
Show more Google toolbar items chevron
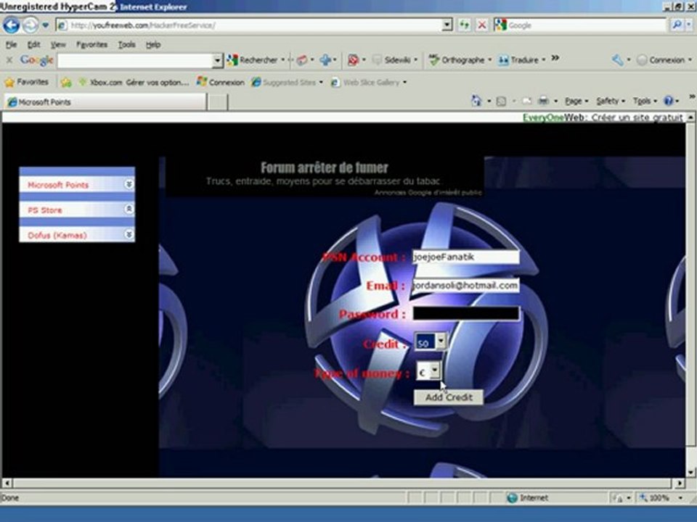click(x=555, y=59)
